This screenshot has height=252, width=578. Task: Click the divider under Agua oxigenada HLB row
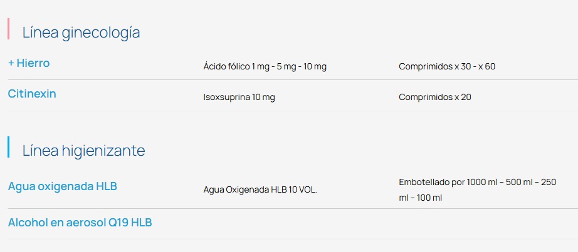coord(293,209)
